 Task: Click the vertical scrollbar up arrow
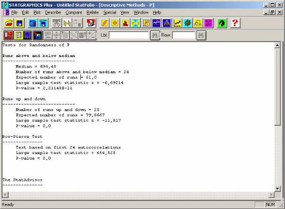click(x=277, y=45)
